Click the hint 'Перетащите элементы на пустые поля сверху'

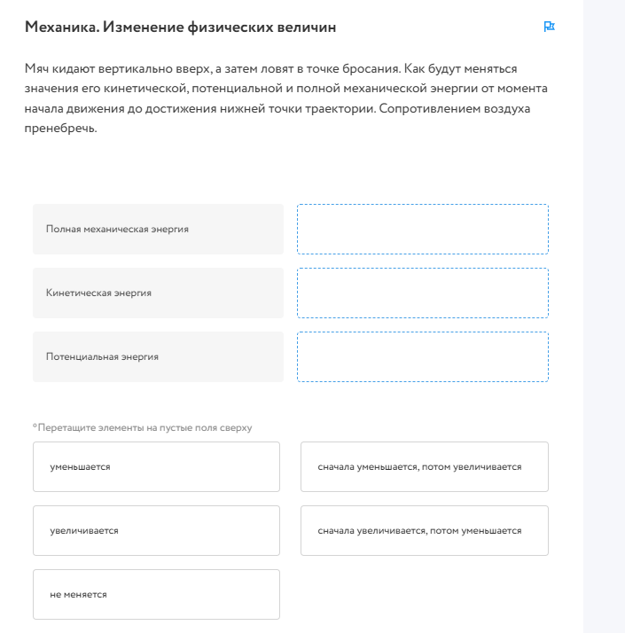pos(143,427)
